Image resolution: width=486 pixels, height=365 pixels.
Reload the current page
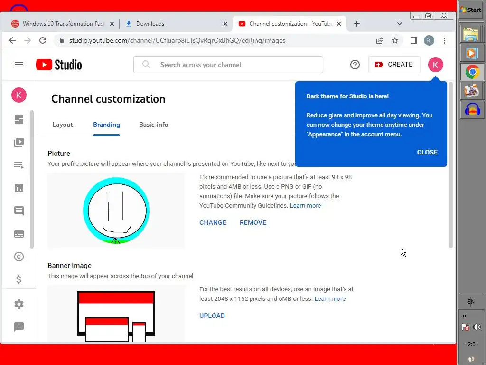[x=43, y=40]
